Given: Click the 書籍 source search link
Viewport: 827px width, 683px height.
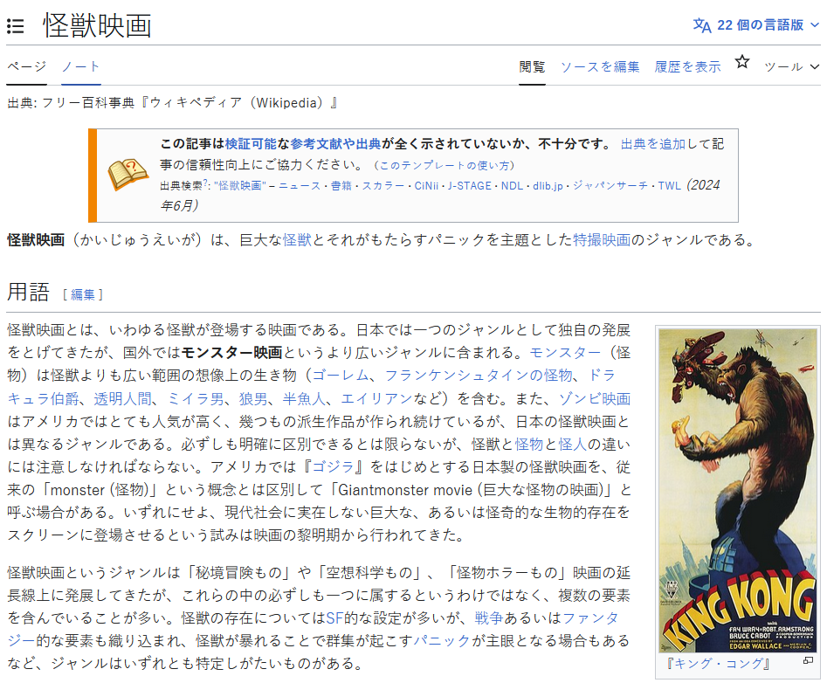Looking at the screenshot, I should 341,186.
